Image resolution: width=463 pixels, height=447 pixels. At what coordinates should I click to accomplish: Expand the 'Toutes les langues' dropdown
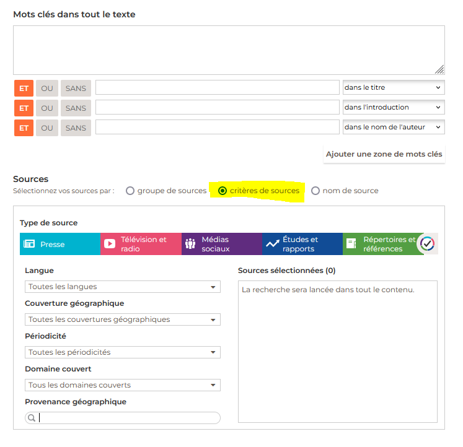point(123,287)
